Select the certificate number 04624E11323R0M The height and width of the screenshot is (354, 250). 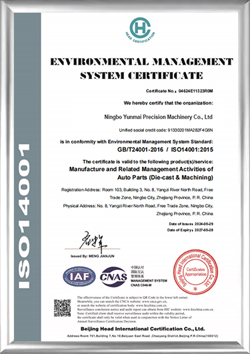196,92
